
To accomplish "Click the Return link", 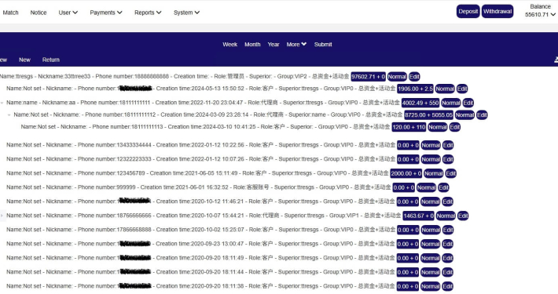I will pyautogui.click(x=51, y=60).
